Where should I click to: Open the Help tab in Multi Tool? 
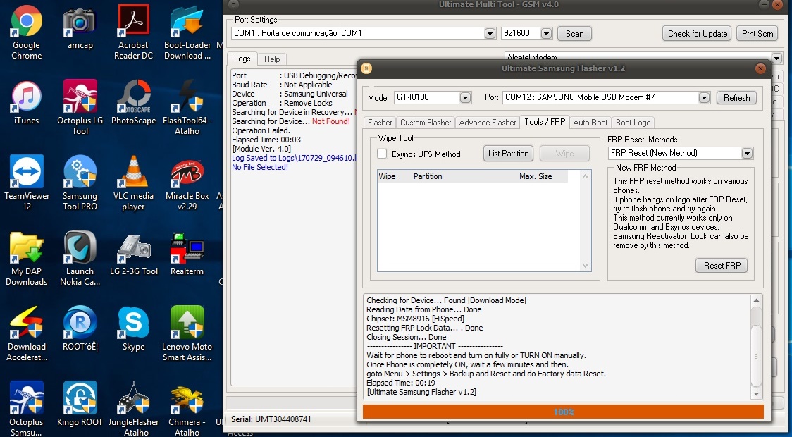(272, 59)
